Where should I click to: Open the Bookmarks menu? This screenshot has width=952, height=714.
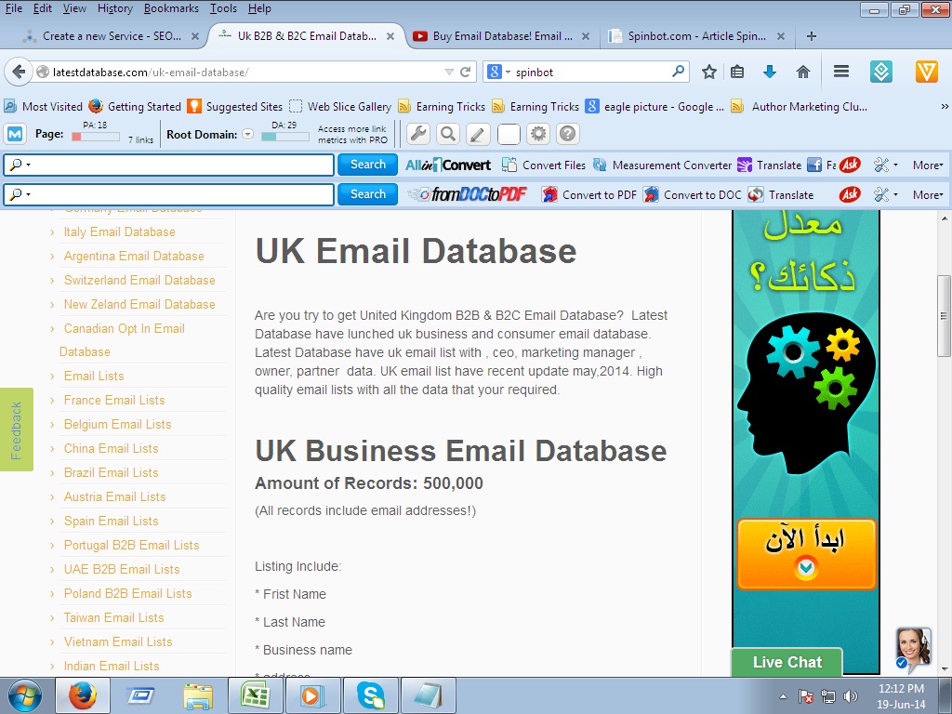point(171,8)
